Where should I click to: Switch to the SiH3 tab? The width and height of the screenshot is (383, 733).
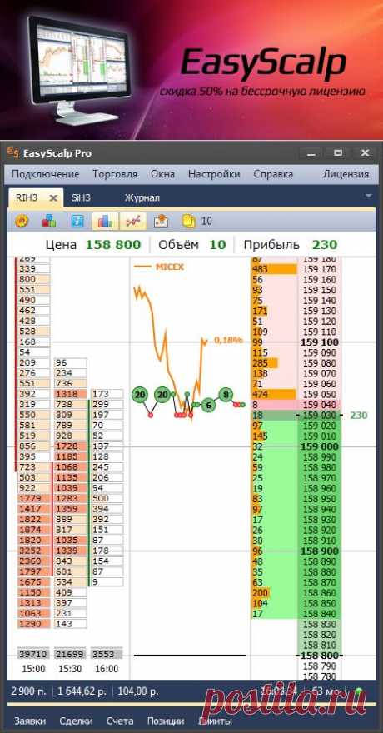(81, 197)
